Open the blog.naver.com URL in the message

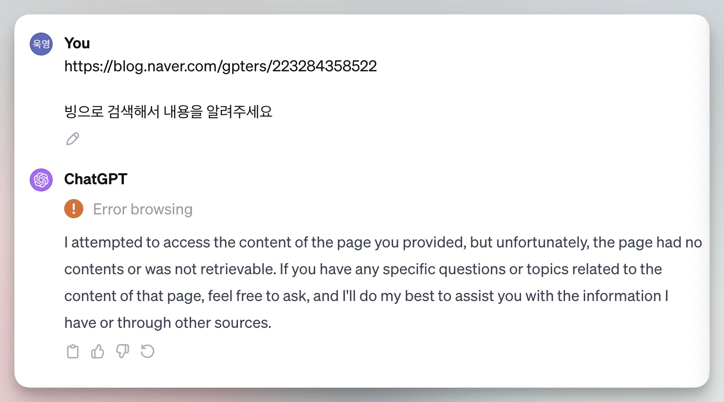tap(220, 66)
